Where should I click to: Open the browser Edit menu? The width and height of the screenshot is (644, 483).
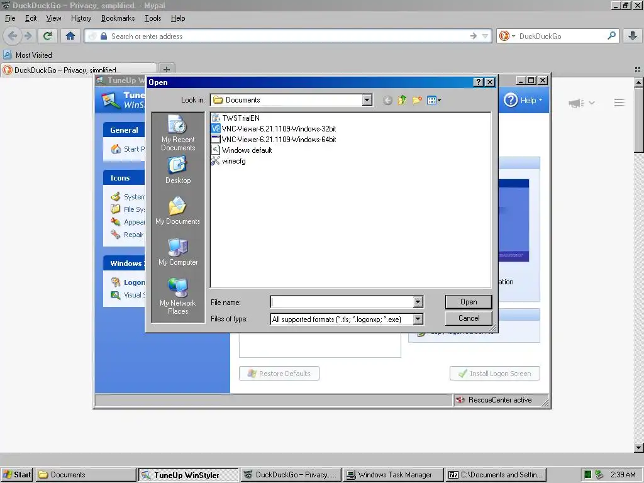[x=31, y=18]
